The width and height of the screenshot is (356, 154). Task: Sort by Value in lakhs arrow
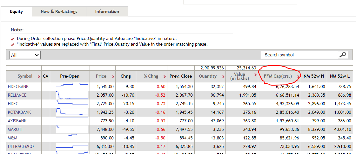point(255,76)
